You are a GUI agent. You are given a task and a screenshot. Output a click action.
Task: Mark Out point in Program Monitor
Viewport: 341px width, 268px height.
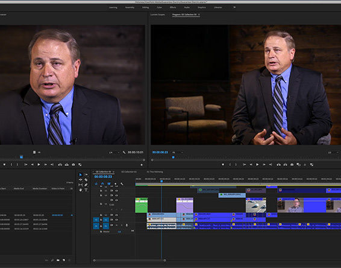coord(236,165)
